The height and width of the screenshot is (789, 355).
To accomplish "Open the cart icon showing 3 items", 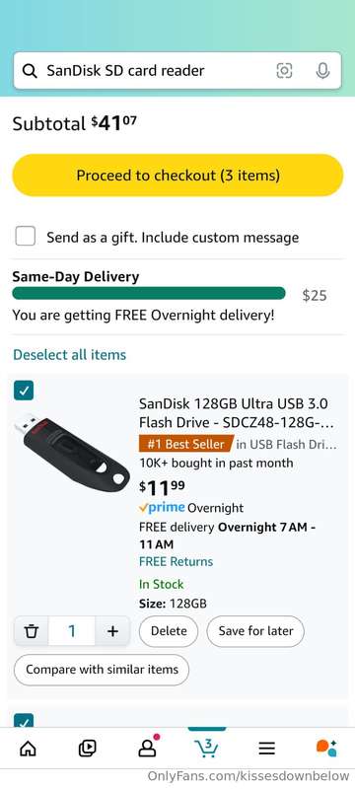I will coord(207,748).
